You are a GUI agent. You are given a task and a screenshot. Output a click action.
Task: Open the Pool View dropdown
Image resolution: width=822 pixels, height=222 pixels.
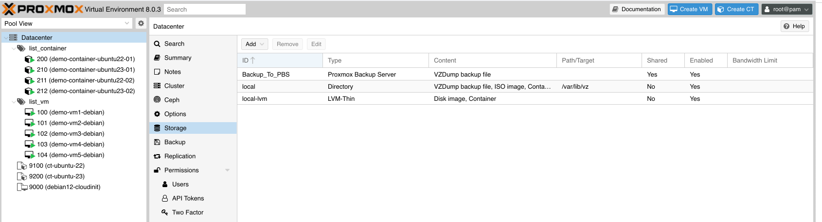[x=67, y=23]
